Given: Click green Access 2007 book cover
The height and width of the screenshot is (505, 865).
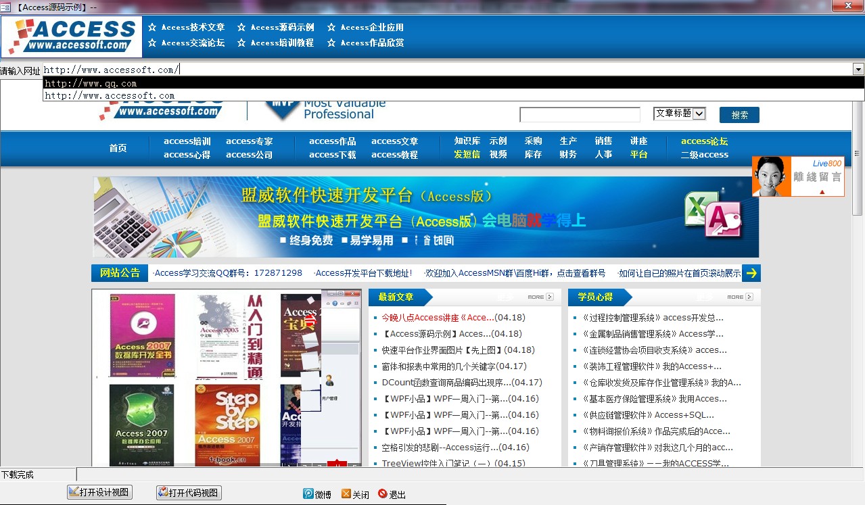Looking at the screenshot, I should click(x=141, y=425).
